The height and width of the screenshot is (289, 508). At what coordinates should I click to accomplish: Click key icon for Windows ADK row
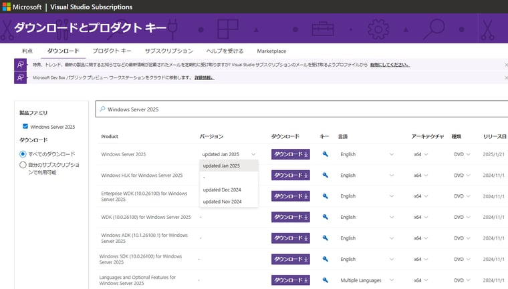coord(326,238)
